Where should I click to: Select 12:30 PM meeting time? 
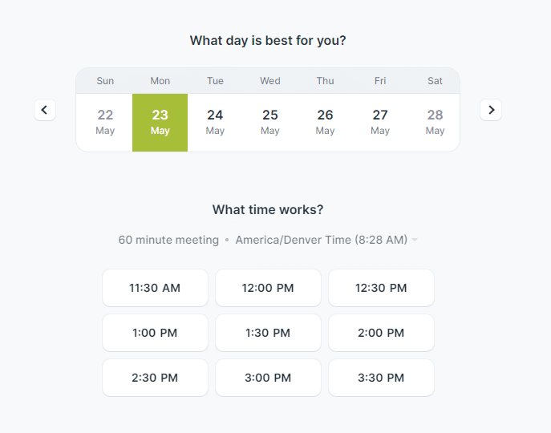pos(381,288)
